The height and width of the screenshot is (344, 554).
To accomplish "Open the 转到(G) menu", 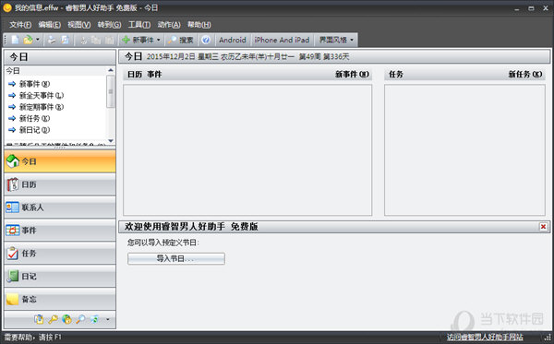I will tap(109, 25).
